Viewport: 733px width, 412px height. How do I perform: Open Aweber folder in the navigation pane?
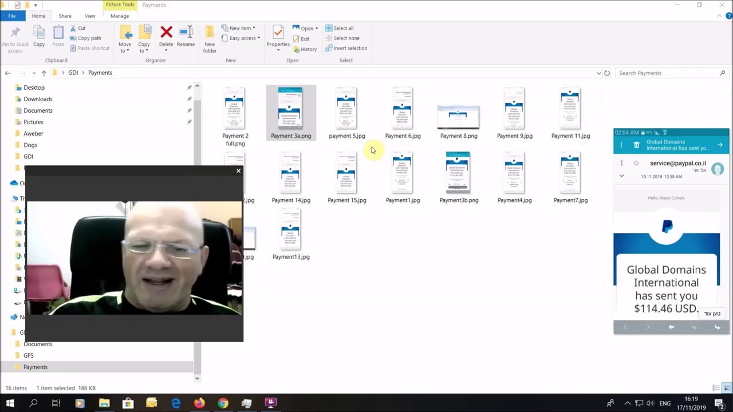[x=33, y=133]
